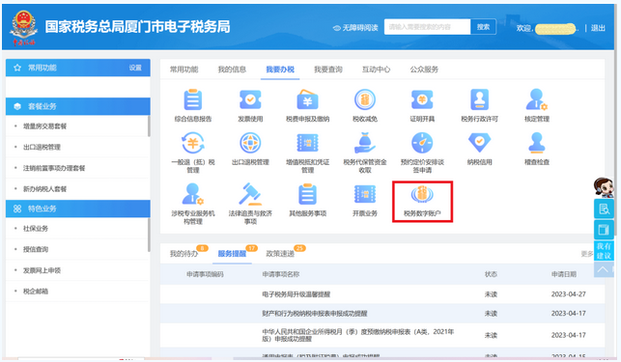621x362 pixels.
Task: Click the 出口退税管理 globe icon
Action: pos(250,143)
